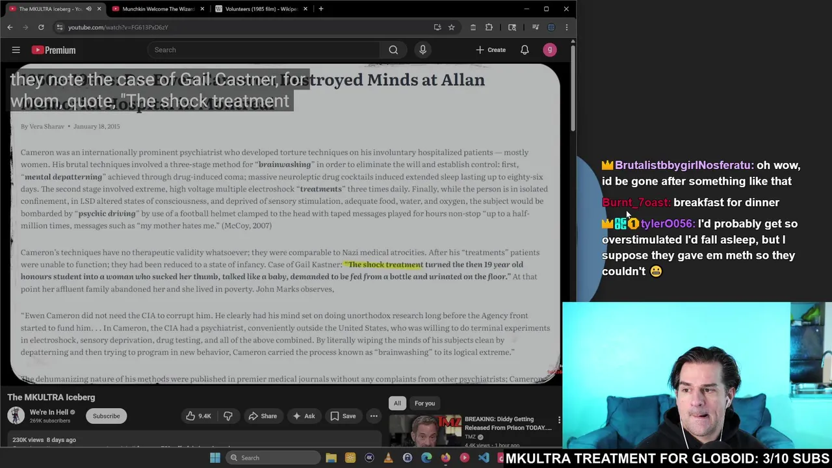Bookmark this page with the star
The height and width of the screenshot is (468, 832).
[451, 27]
